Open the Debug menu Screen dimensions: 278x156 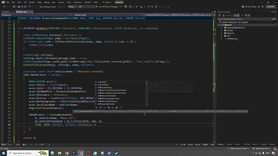point(47,2)
